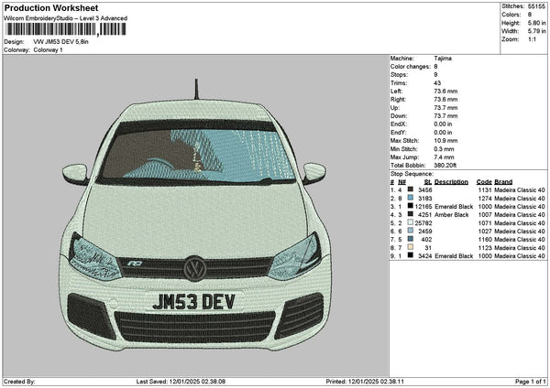Viewport: 550px width, 388px height.
Task: Click the Stitches count 55155
Action: point(536,6)
